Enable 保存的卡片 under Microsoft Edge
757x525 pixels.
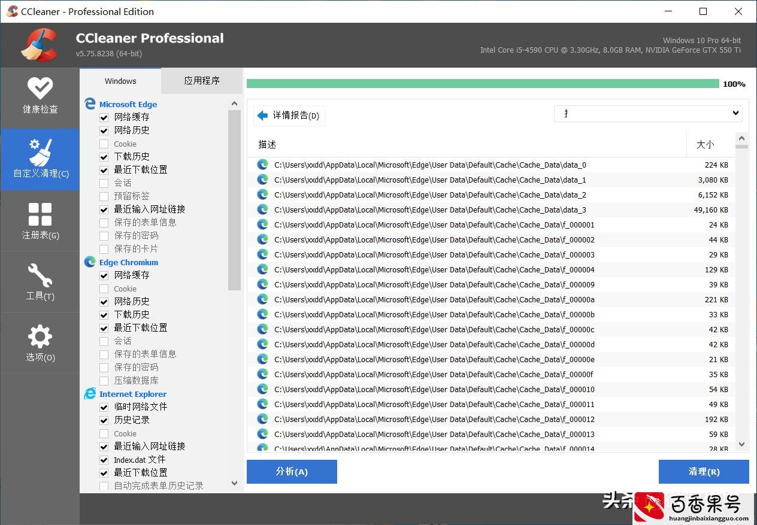click(104, 249)
